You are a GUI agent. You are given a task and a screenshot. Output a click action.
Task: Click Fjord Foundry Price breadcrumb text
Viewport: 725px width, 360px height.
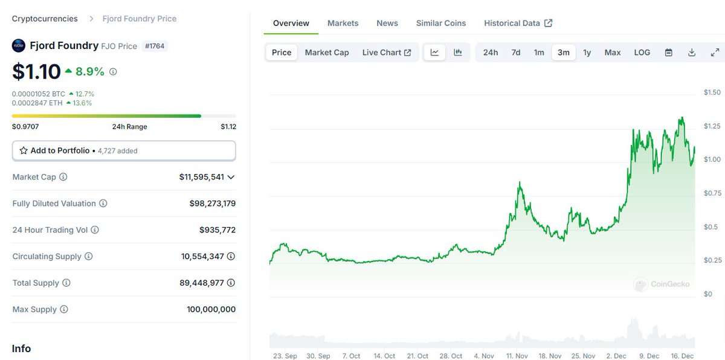(x=141, y=19)
